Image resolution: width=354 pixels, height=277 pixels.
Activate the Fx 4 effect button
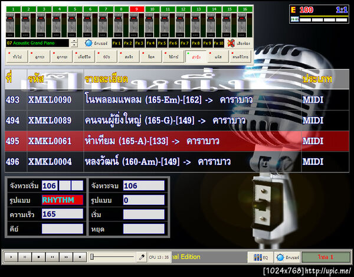pos(150,43)
